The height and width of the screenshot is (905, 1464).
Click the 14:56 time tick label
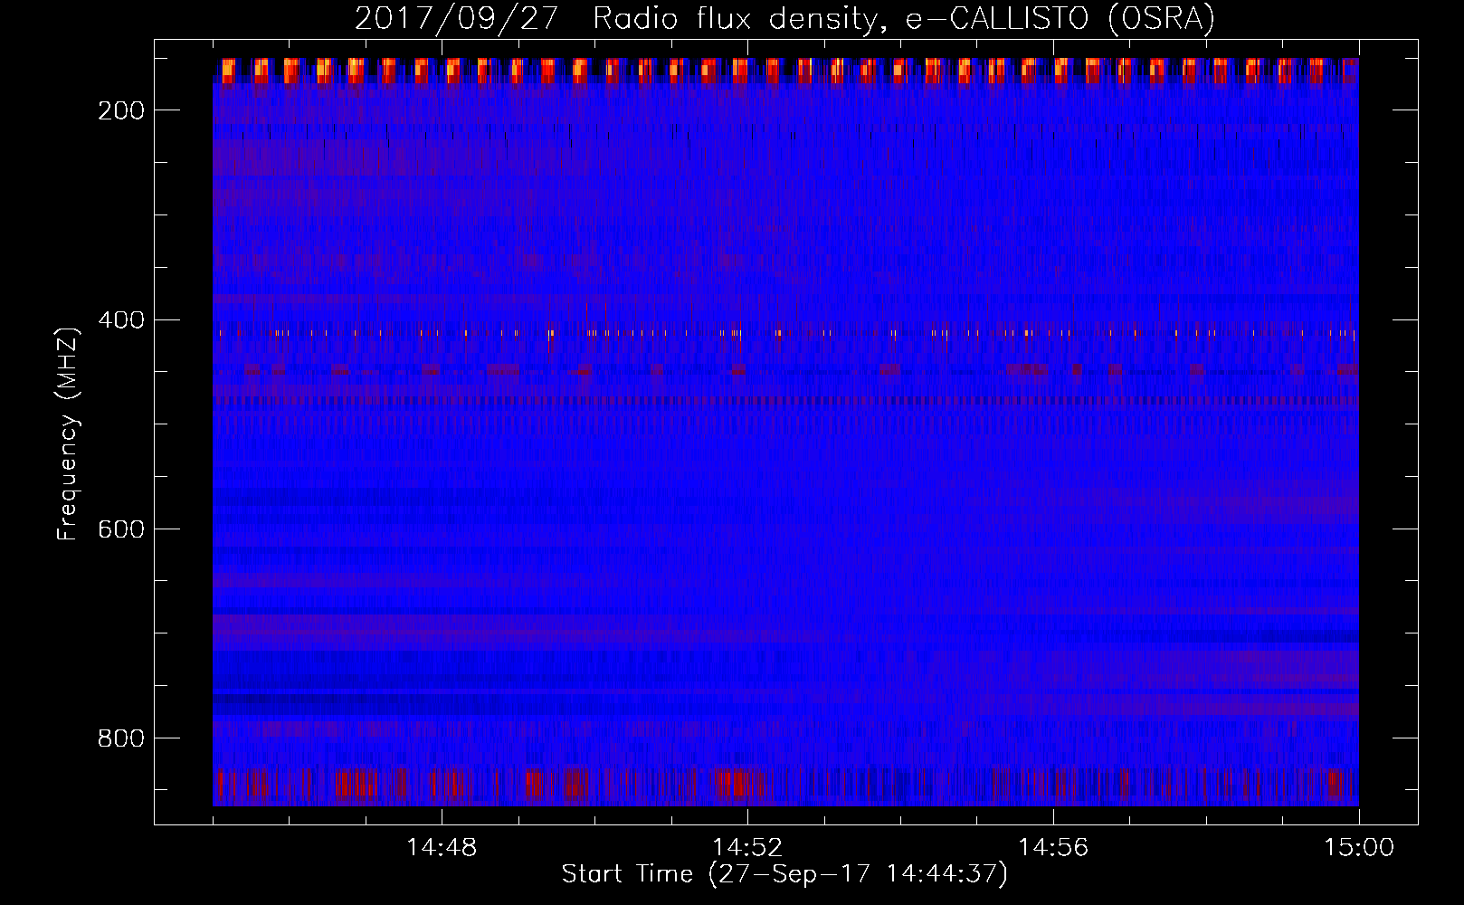1053,848
